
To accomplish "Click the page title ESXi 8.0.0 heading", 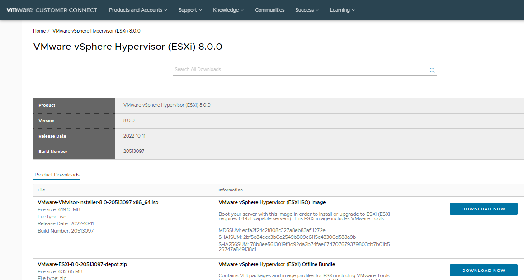I will pyautogui.click(x=127, y=47).
